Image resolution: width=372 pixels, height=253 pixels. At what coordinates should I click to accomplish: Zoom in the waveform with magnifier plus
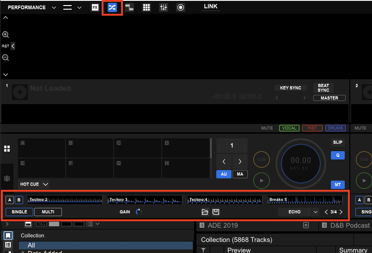point(6,35)
